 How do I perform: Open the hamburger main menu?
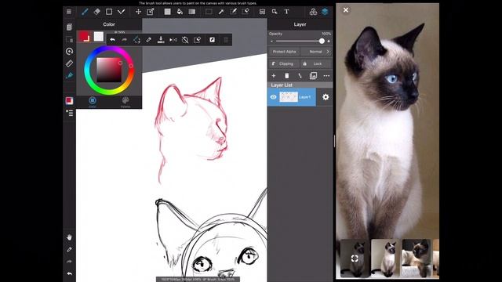[69, 12]
